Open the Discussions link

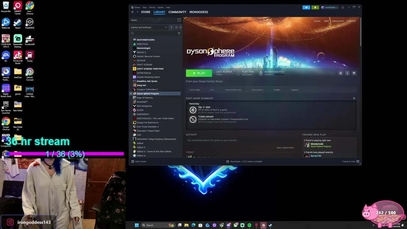coord(257,90)
